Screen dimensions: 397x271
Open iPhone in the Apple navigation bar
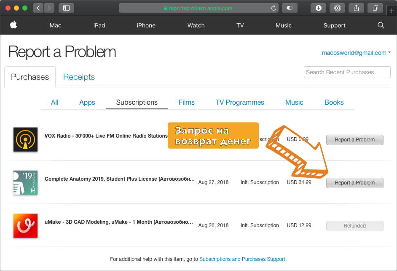(146, 25)
